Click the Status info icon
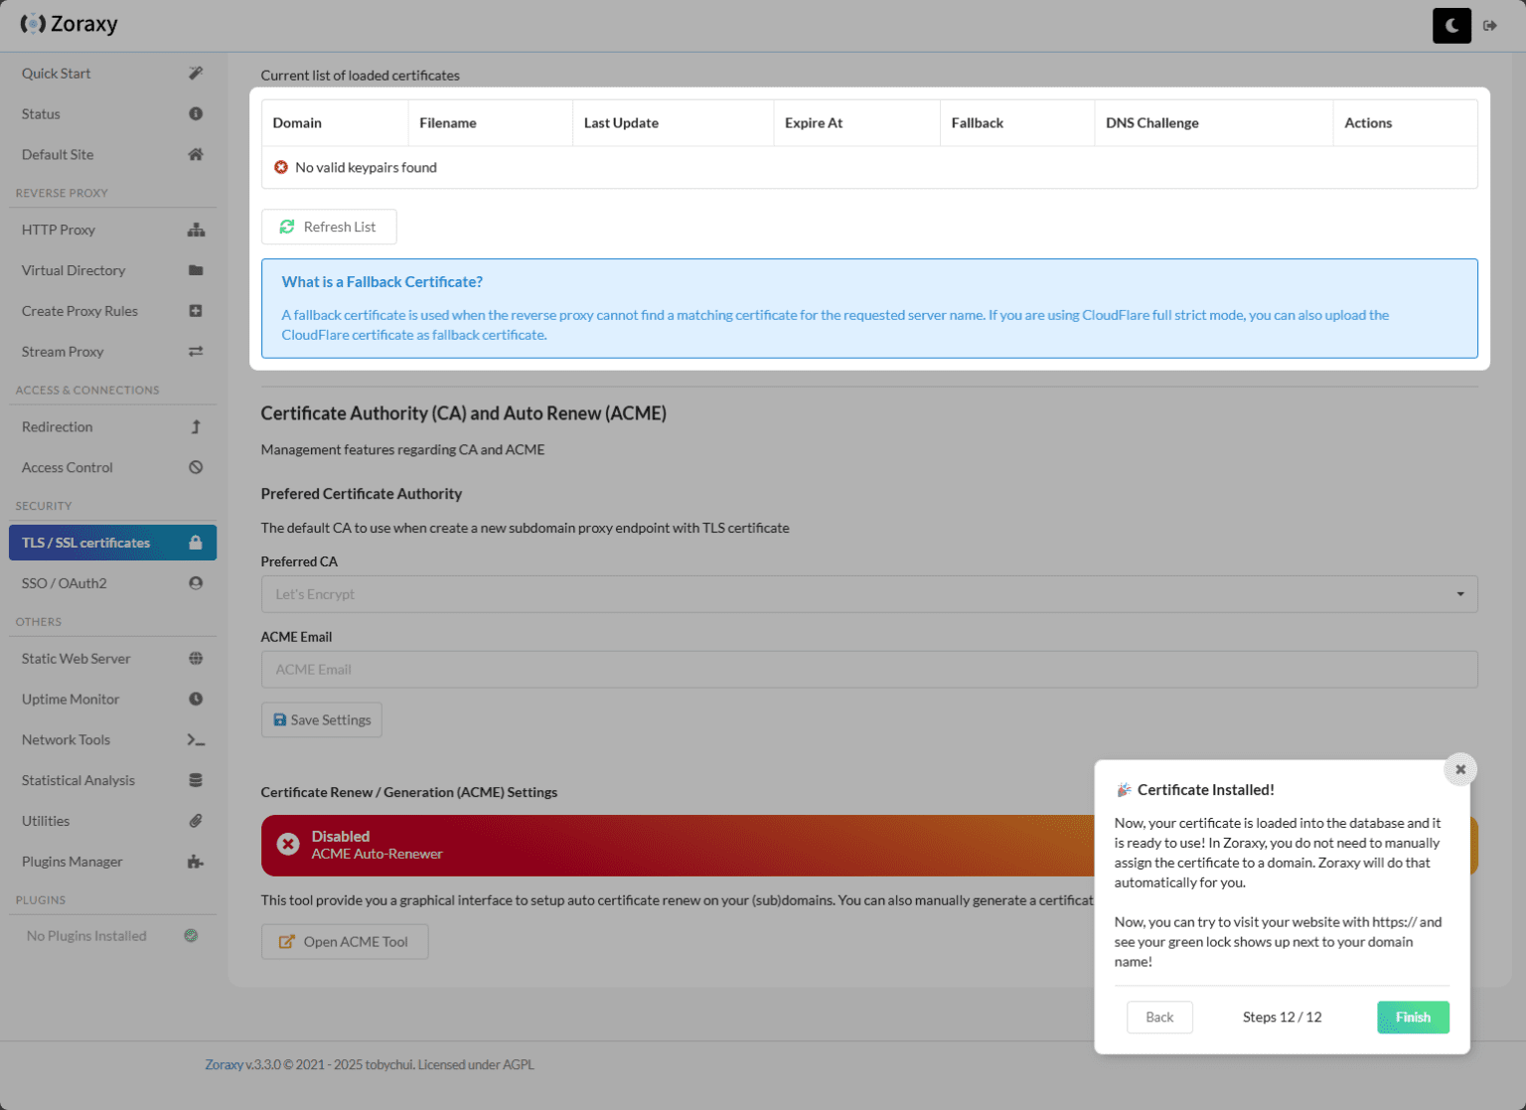This screenshot has width=1526, height=1110. (196, 113)
